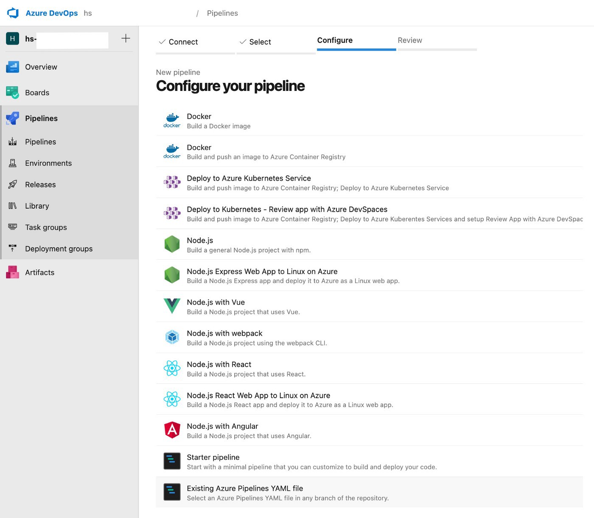The width and height of the screenshot is (594, 518).
Task: Click the Task groups icon
Action: pos(12,227)
